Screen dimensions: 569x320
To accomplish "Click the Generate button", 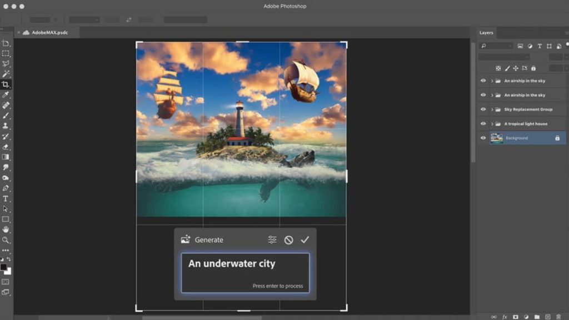I will coord(208,239).
